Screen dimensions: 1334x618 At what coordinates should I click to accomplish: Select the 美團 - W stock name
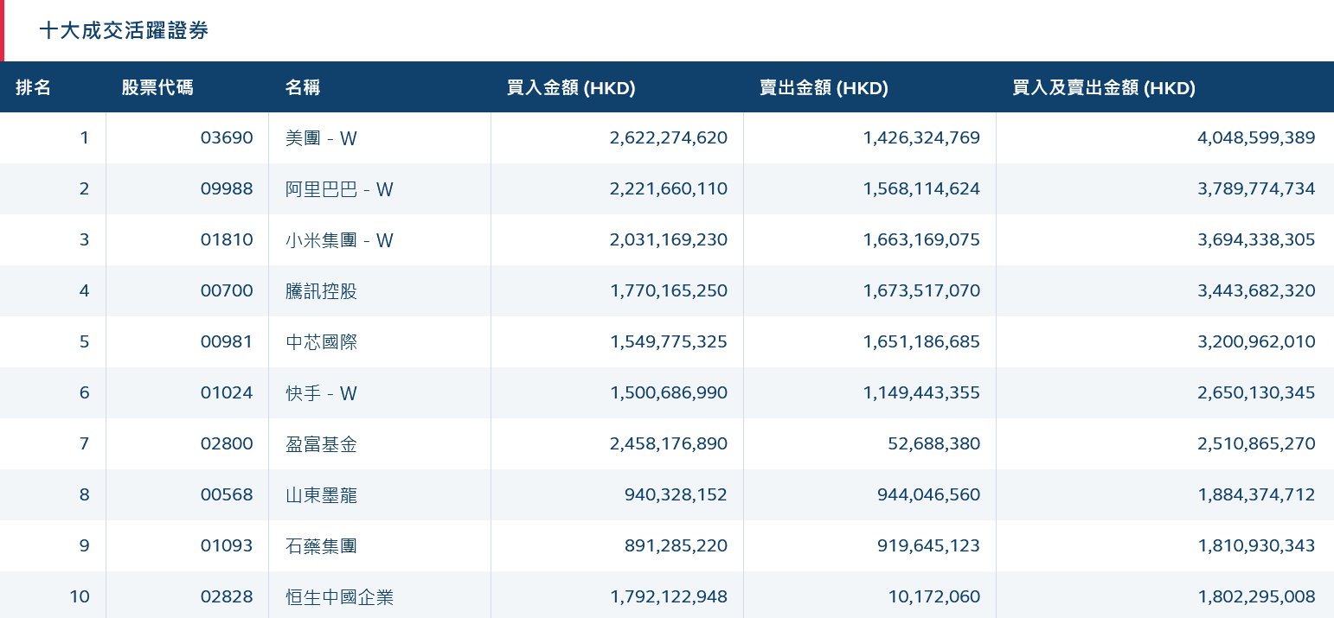click(321, 138)
